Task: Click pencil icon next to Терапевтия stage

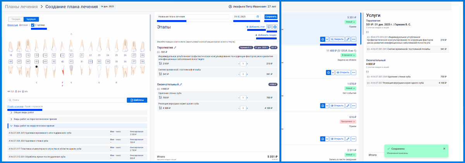Action: coord(175,48)
